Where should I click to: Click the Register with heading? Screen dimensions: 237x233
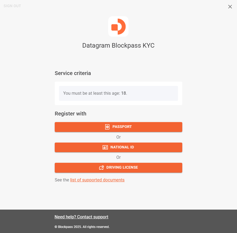coord(70,114)
